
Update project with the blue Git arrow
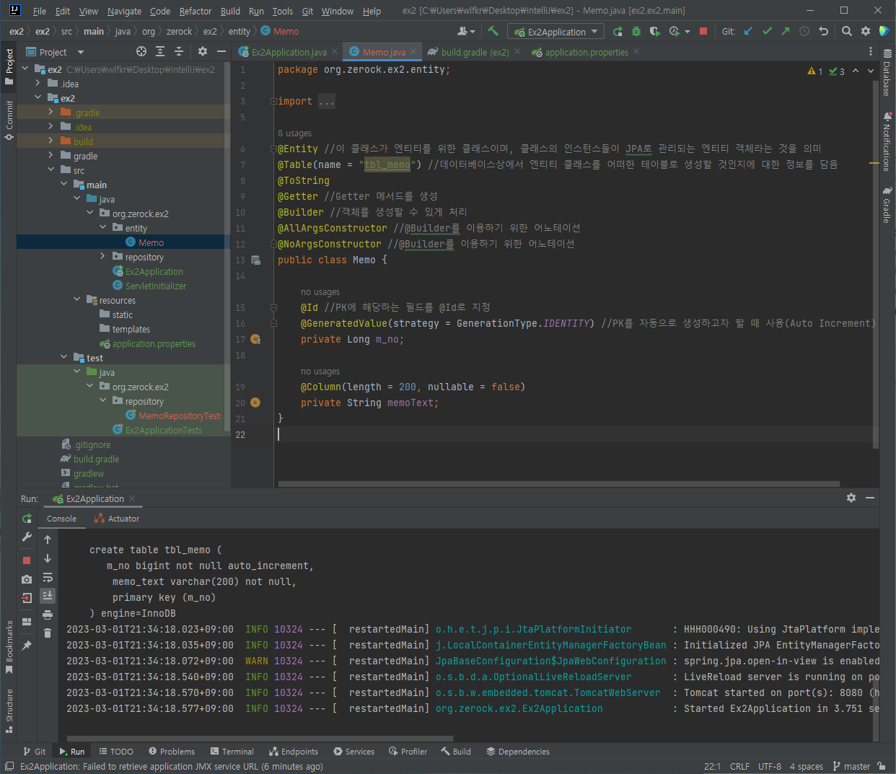coord(748,31)
